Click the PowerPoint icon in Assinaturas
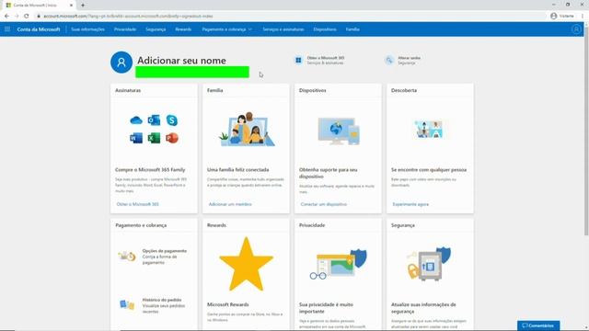 click(172, 138)
